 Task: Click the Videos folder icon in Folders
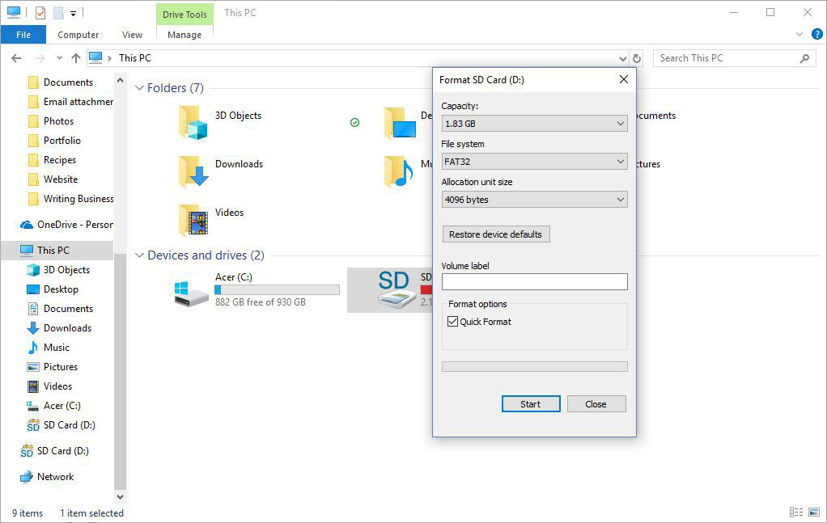pyautogui.click(x=193, y=219)
